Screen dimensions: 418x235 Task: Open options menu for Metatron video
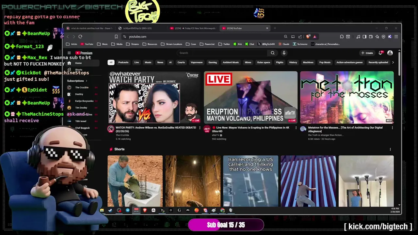[x=392, y=128]
